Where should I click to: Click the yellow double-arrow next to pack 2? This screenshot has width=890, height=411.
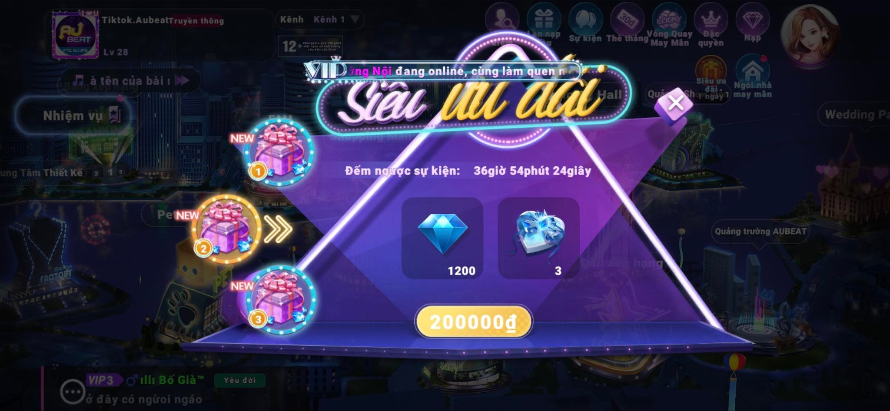point(278,229)
